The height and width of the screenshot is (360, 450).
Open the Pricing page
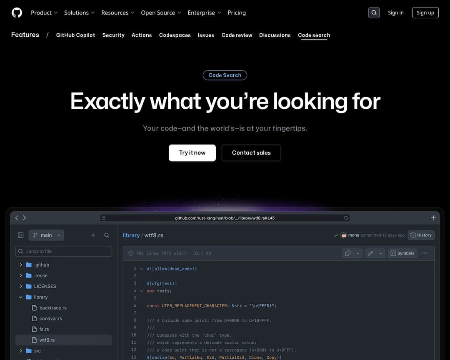[237, 12]
